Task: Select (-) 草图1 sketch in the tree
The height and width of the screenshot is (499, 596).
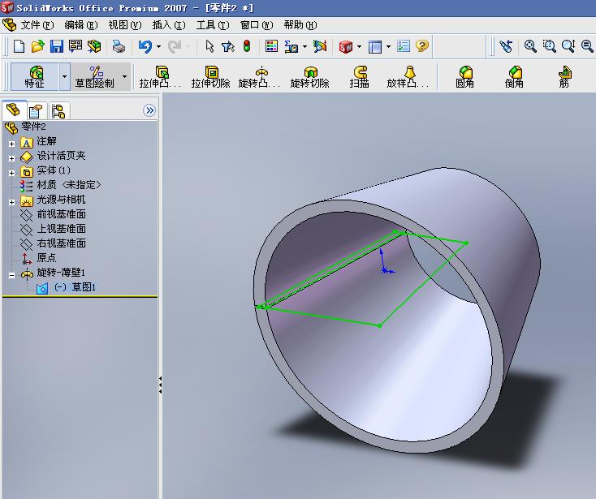Action: (x=67, y=287)
